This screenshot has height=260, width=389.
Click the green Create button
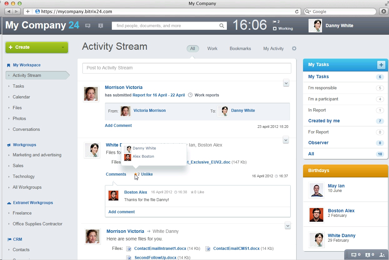[x=37, y=47]
